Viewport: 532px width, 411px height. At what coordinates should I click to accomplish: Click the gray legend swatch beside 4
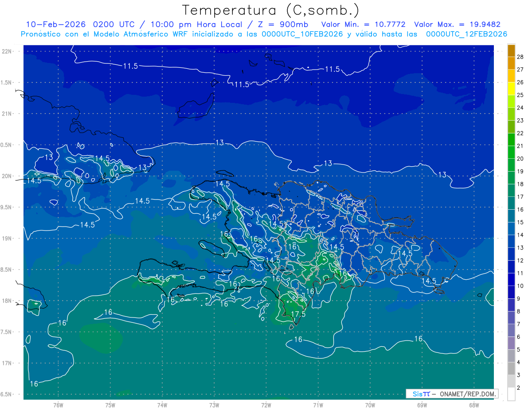point(511,356)
